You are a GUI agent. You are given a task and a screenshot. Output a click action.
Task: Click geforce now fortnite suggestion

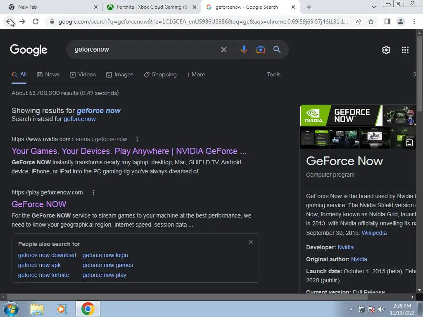43,275
